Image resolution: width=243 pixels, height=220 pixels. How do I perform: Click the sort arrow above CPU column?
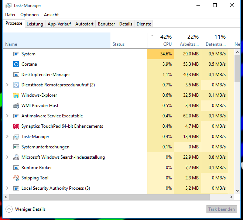click(x=153, y=35)
